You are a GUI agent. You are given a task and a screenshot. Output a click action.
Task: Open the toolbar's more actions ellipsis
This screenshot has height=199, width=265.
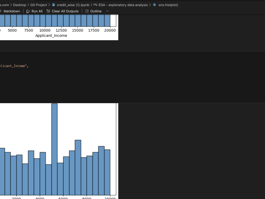pyautogui.click(x=108, y=11)
